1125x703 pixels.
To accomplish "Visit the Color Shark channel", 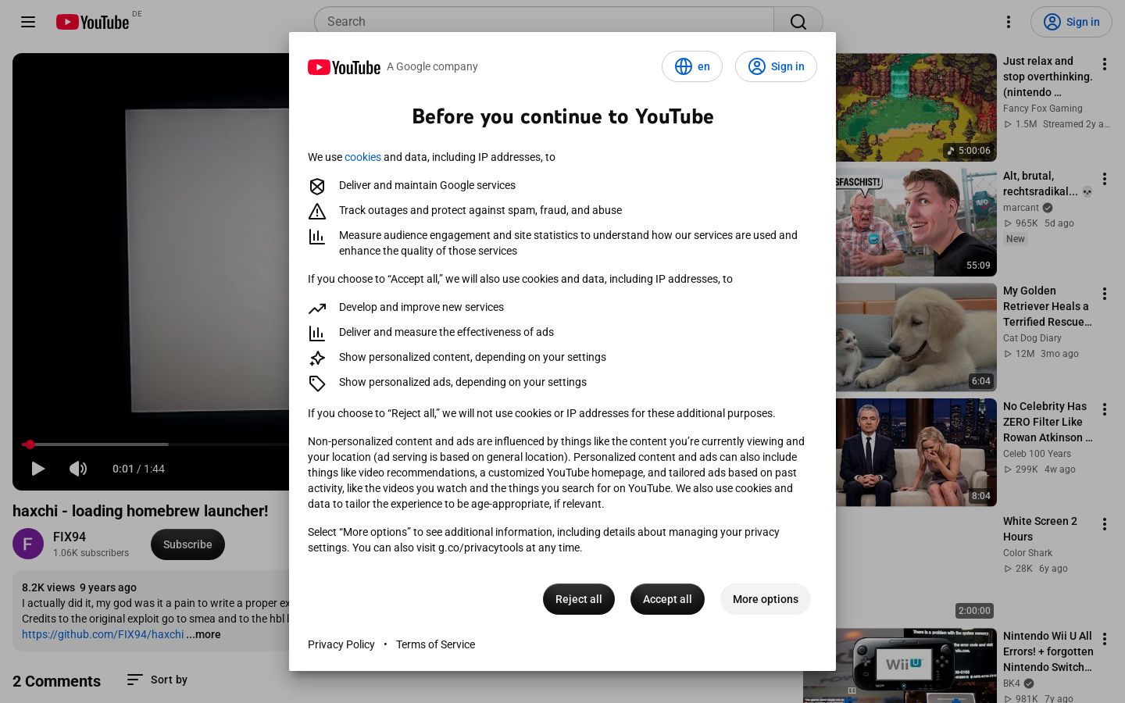I will 1027,553.
